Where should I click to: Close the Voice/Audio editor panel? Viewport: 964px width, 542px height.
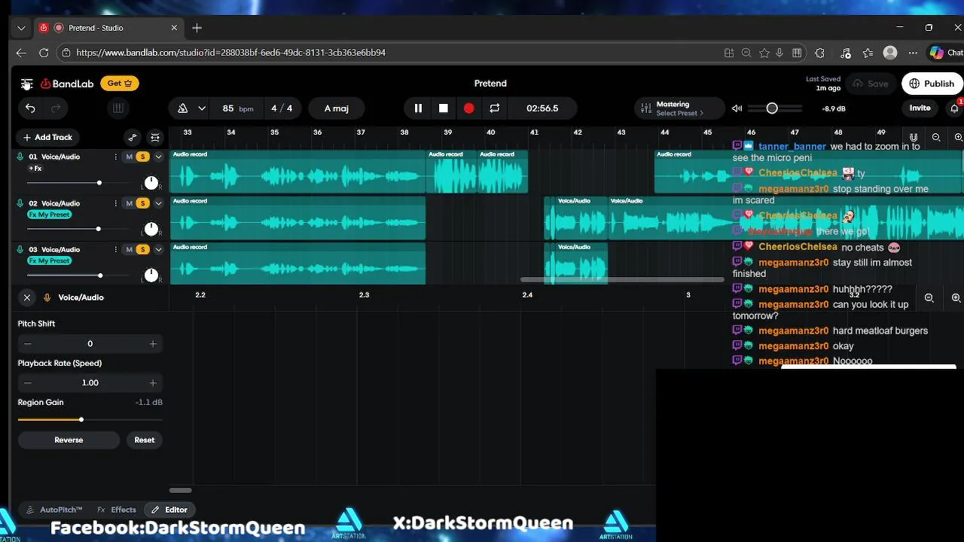tap(27, 297)
